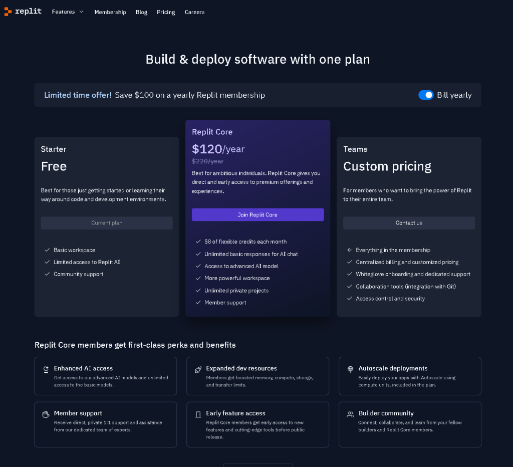The height and width of the screenshot is (467, 513).
Task: Select the Replit Core plan title
Action: click(x=212, y=132)
